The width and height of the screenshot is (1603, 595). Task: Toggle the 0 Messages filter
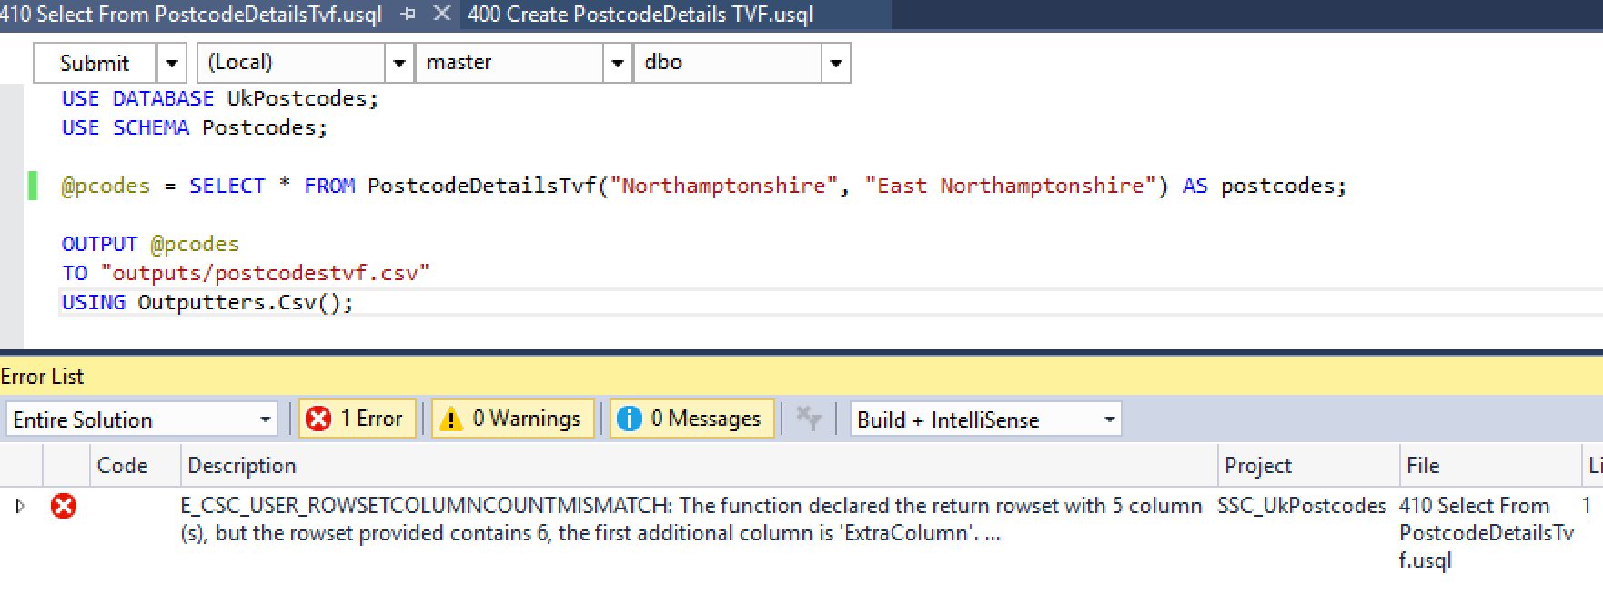[692, 419]
